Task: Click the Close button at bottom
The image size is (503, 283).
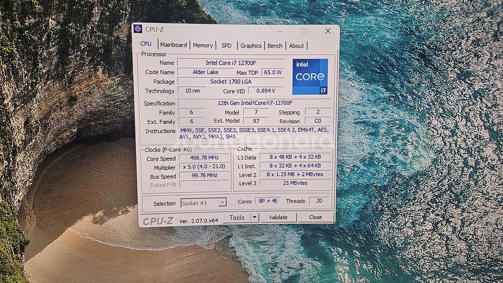Action: [x=315, y=217]
